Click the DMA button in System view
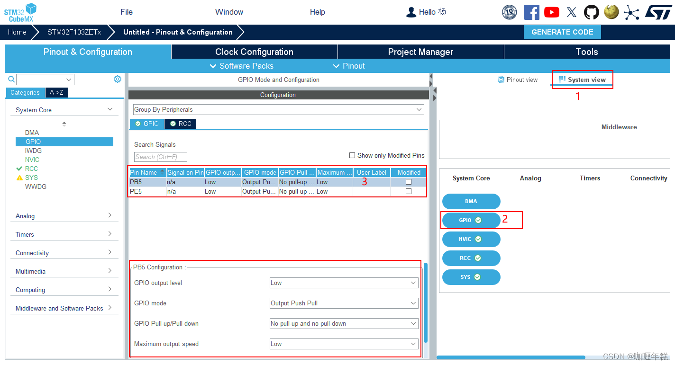This screenshot has height=365, width=675. click(x=471, y=201)
